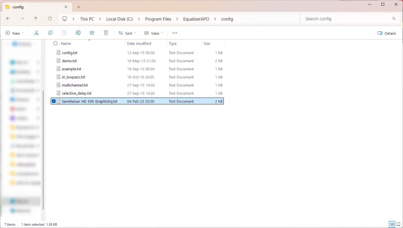
Task: Click the Share icon in toolbar
Action: pyautogui.click(x=92, y=33)
